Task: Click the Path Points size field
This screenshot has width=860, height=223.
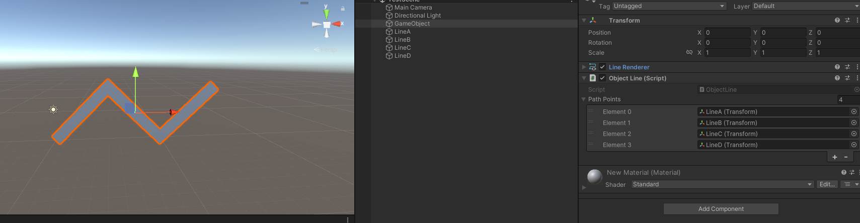Action: click(848, 99)
